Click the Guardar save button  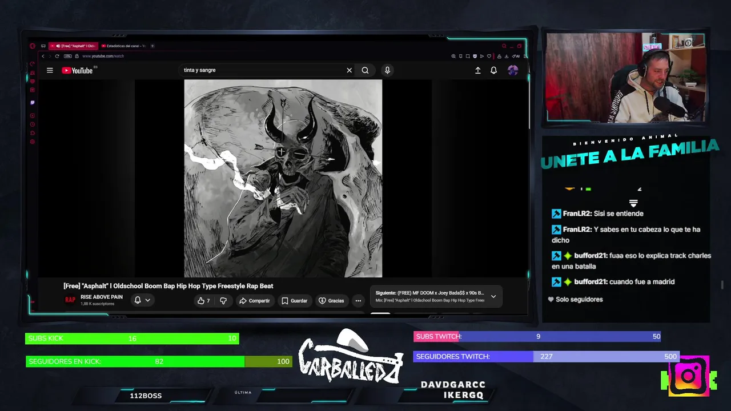(x=295, y=301)
